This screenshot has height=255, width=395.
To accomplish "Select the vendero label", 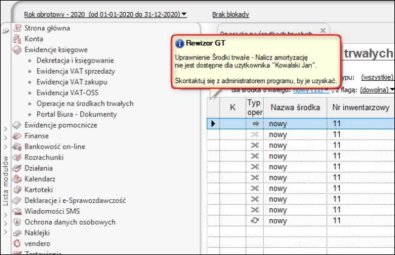I will click(37, 243).
